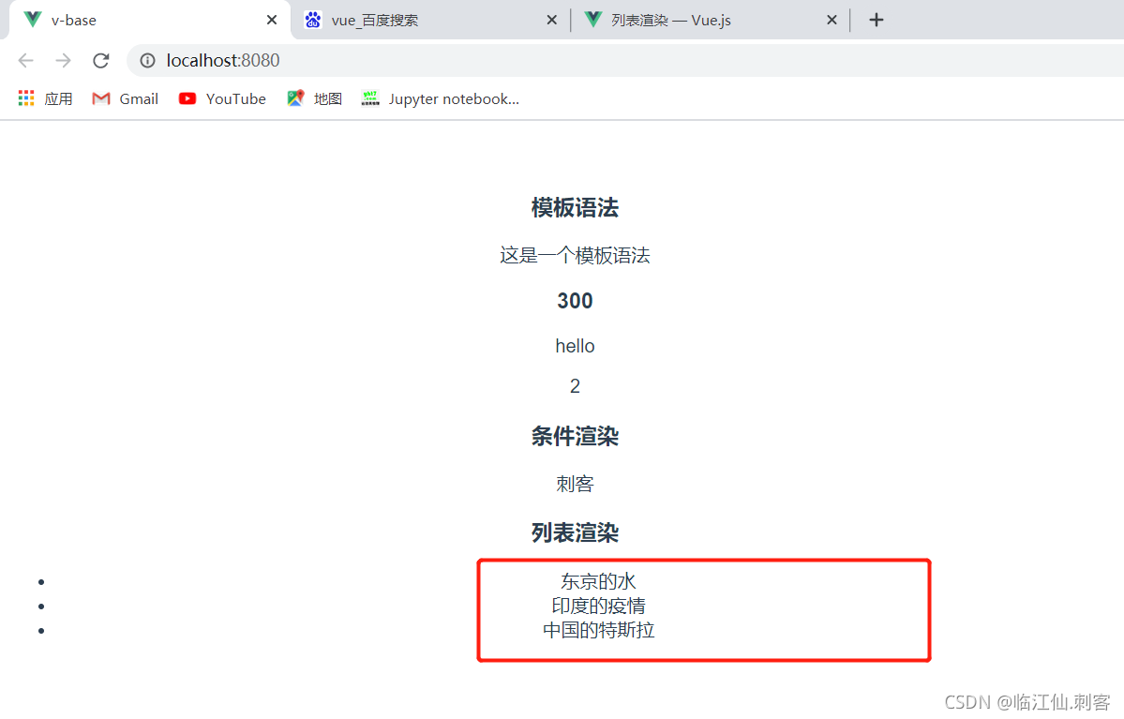Select the 模板语法 heading
Viewport: 1124px width, 719px height.
575,208
